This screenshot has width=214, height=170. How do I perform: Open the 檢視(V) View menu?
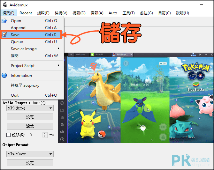61,13
